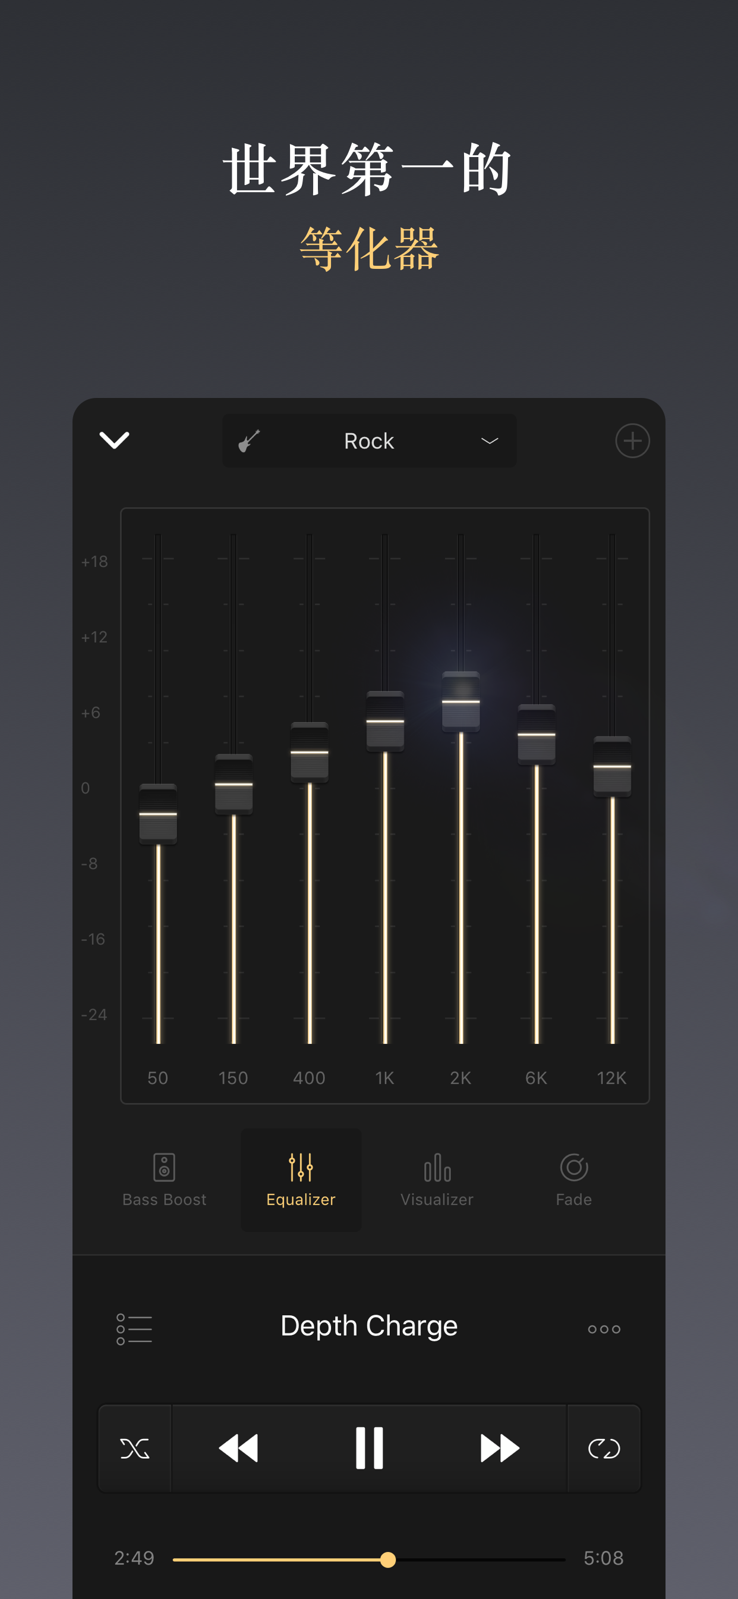The image size is (738, 1599).
Task: Click the +18 gain scale label
Action: pyautogui.click(x=94, y=562)
